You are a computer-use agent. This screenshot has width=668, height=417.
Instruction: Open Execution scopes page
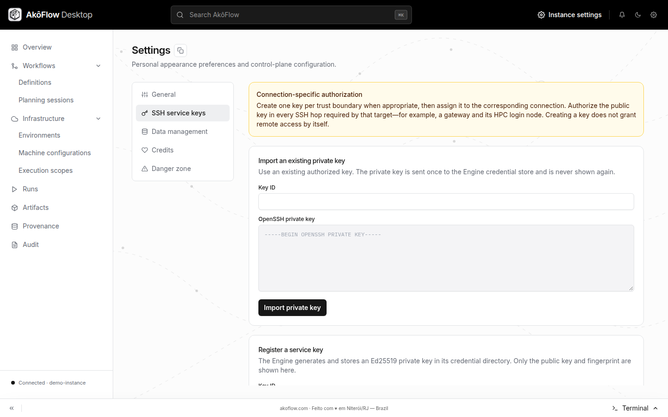click(x=45, y=171)
